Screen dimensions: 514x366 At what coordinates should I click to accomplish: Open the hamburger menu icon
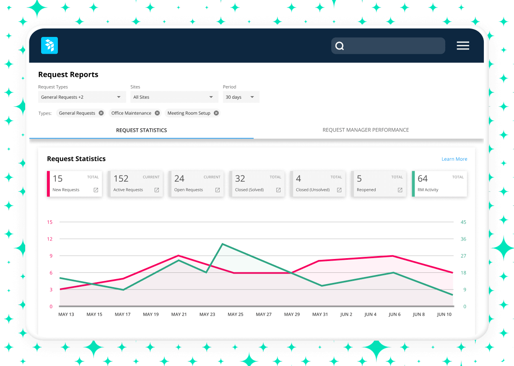pyautogui.click(x=463, y=45)
